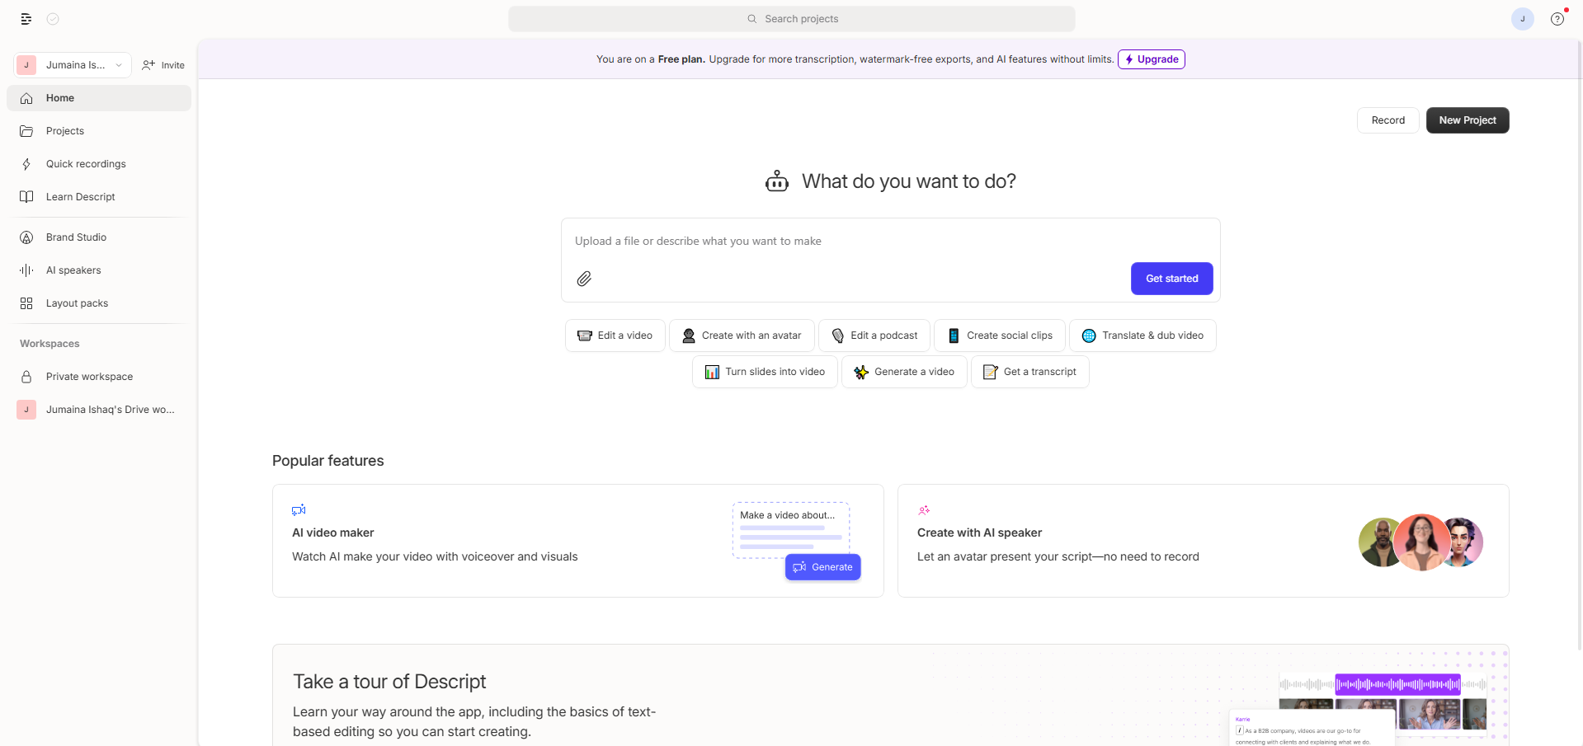Start a recording via the Record button

pyautogui.click(x=1387, y=120)
